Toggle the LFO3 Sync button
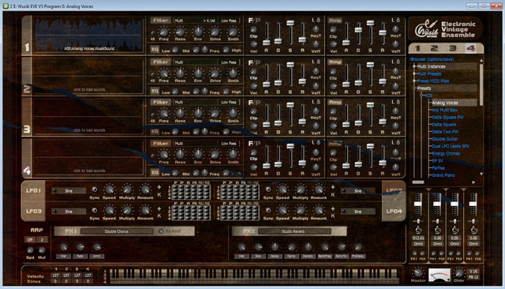Image resolution: width=505 pixels, height=289 pixels. coord(95,210)
